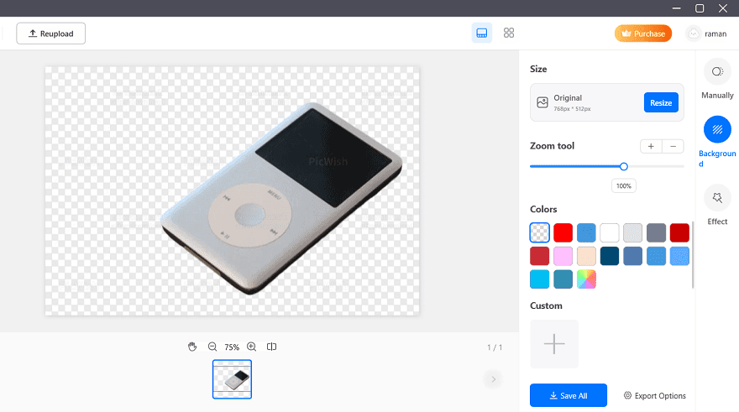Decrease zoom with the minus stepper
The image size is (739, 412).
pyautogui.click(x=673, y=147)
